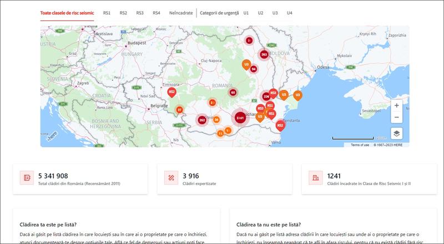Image resolution: width=444 pixels, height=244 pixels.
Task: Open the map 'Terms of use' link
Action: point(360,145)
